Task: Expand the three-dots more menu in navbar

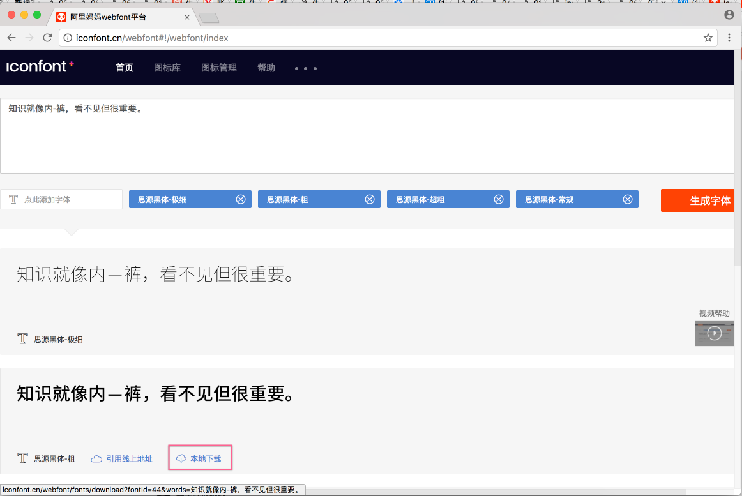Action: [306, 68]
